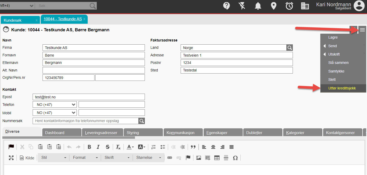
Task: Insert an image
Action: [199, 158]
